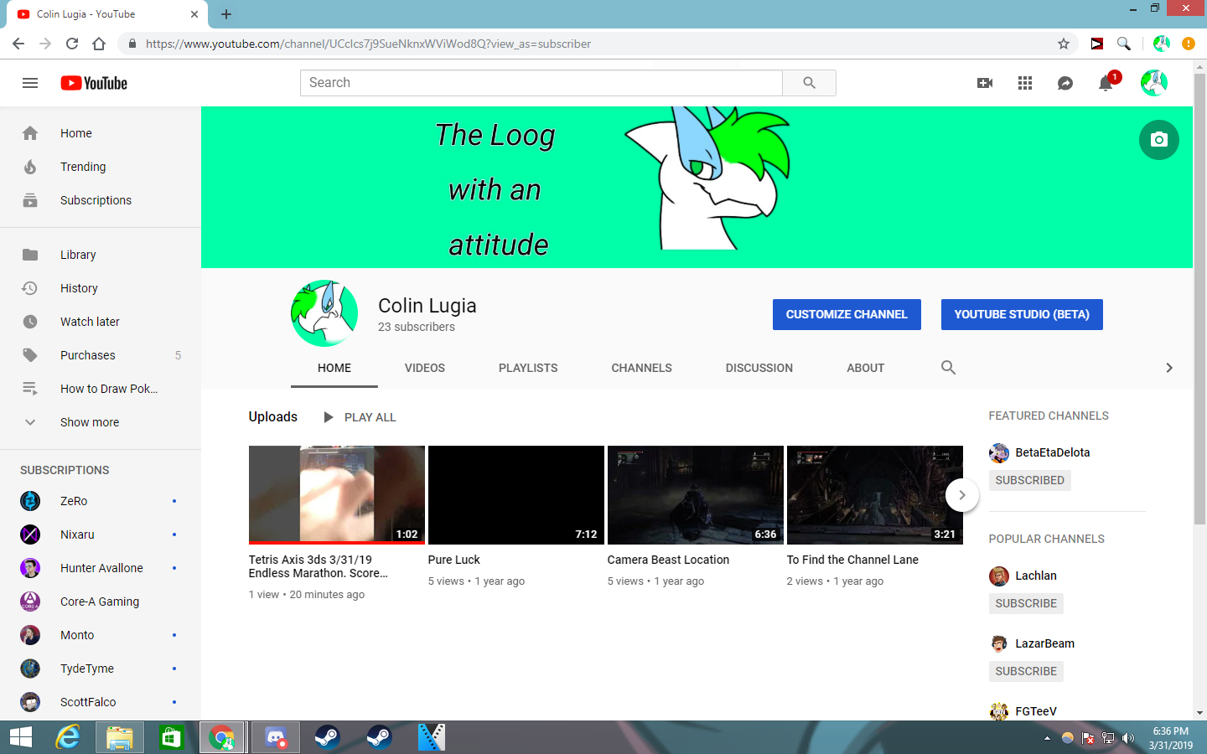1207x754 pixels.
Task: Toggle BetaEtaDelota Subscribed button
Action: pos(1029,480)
